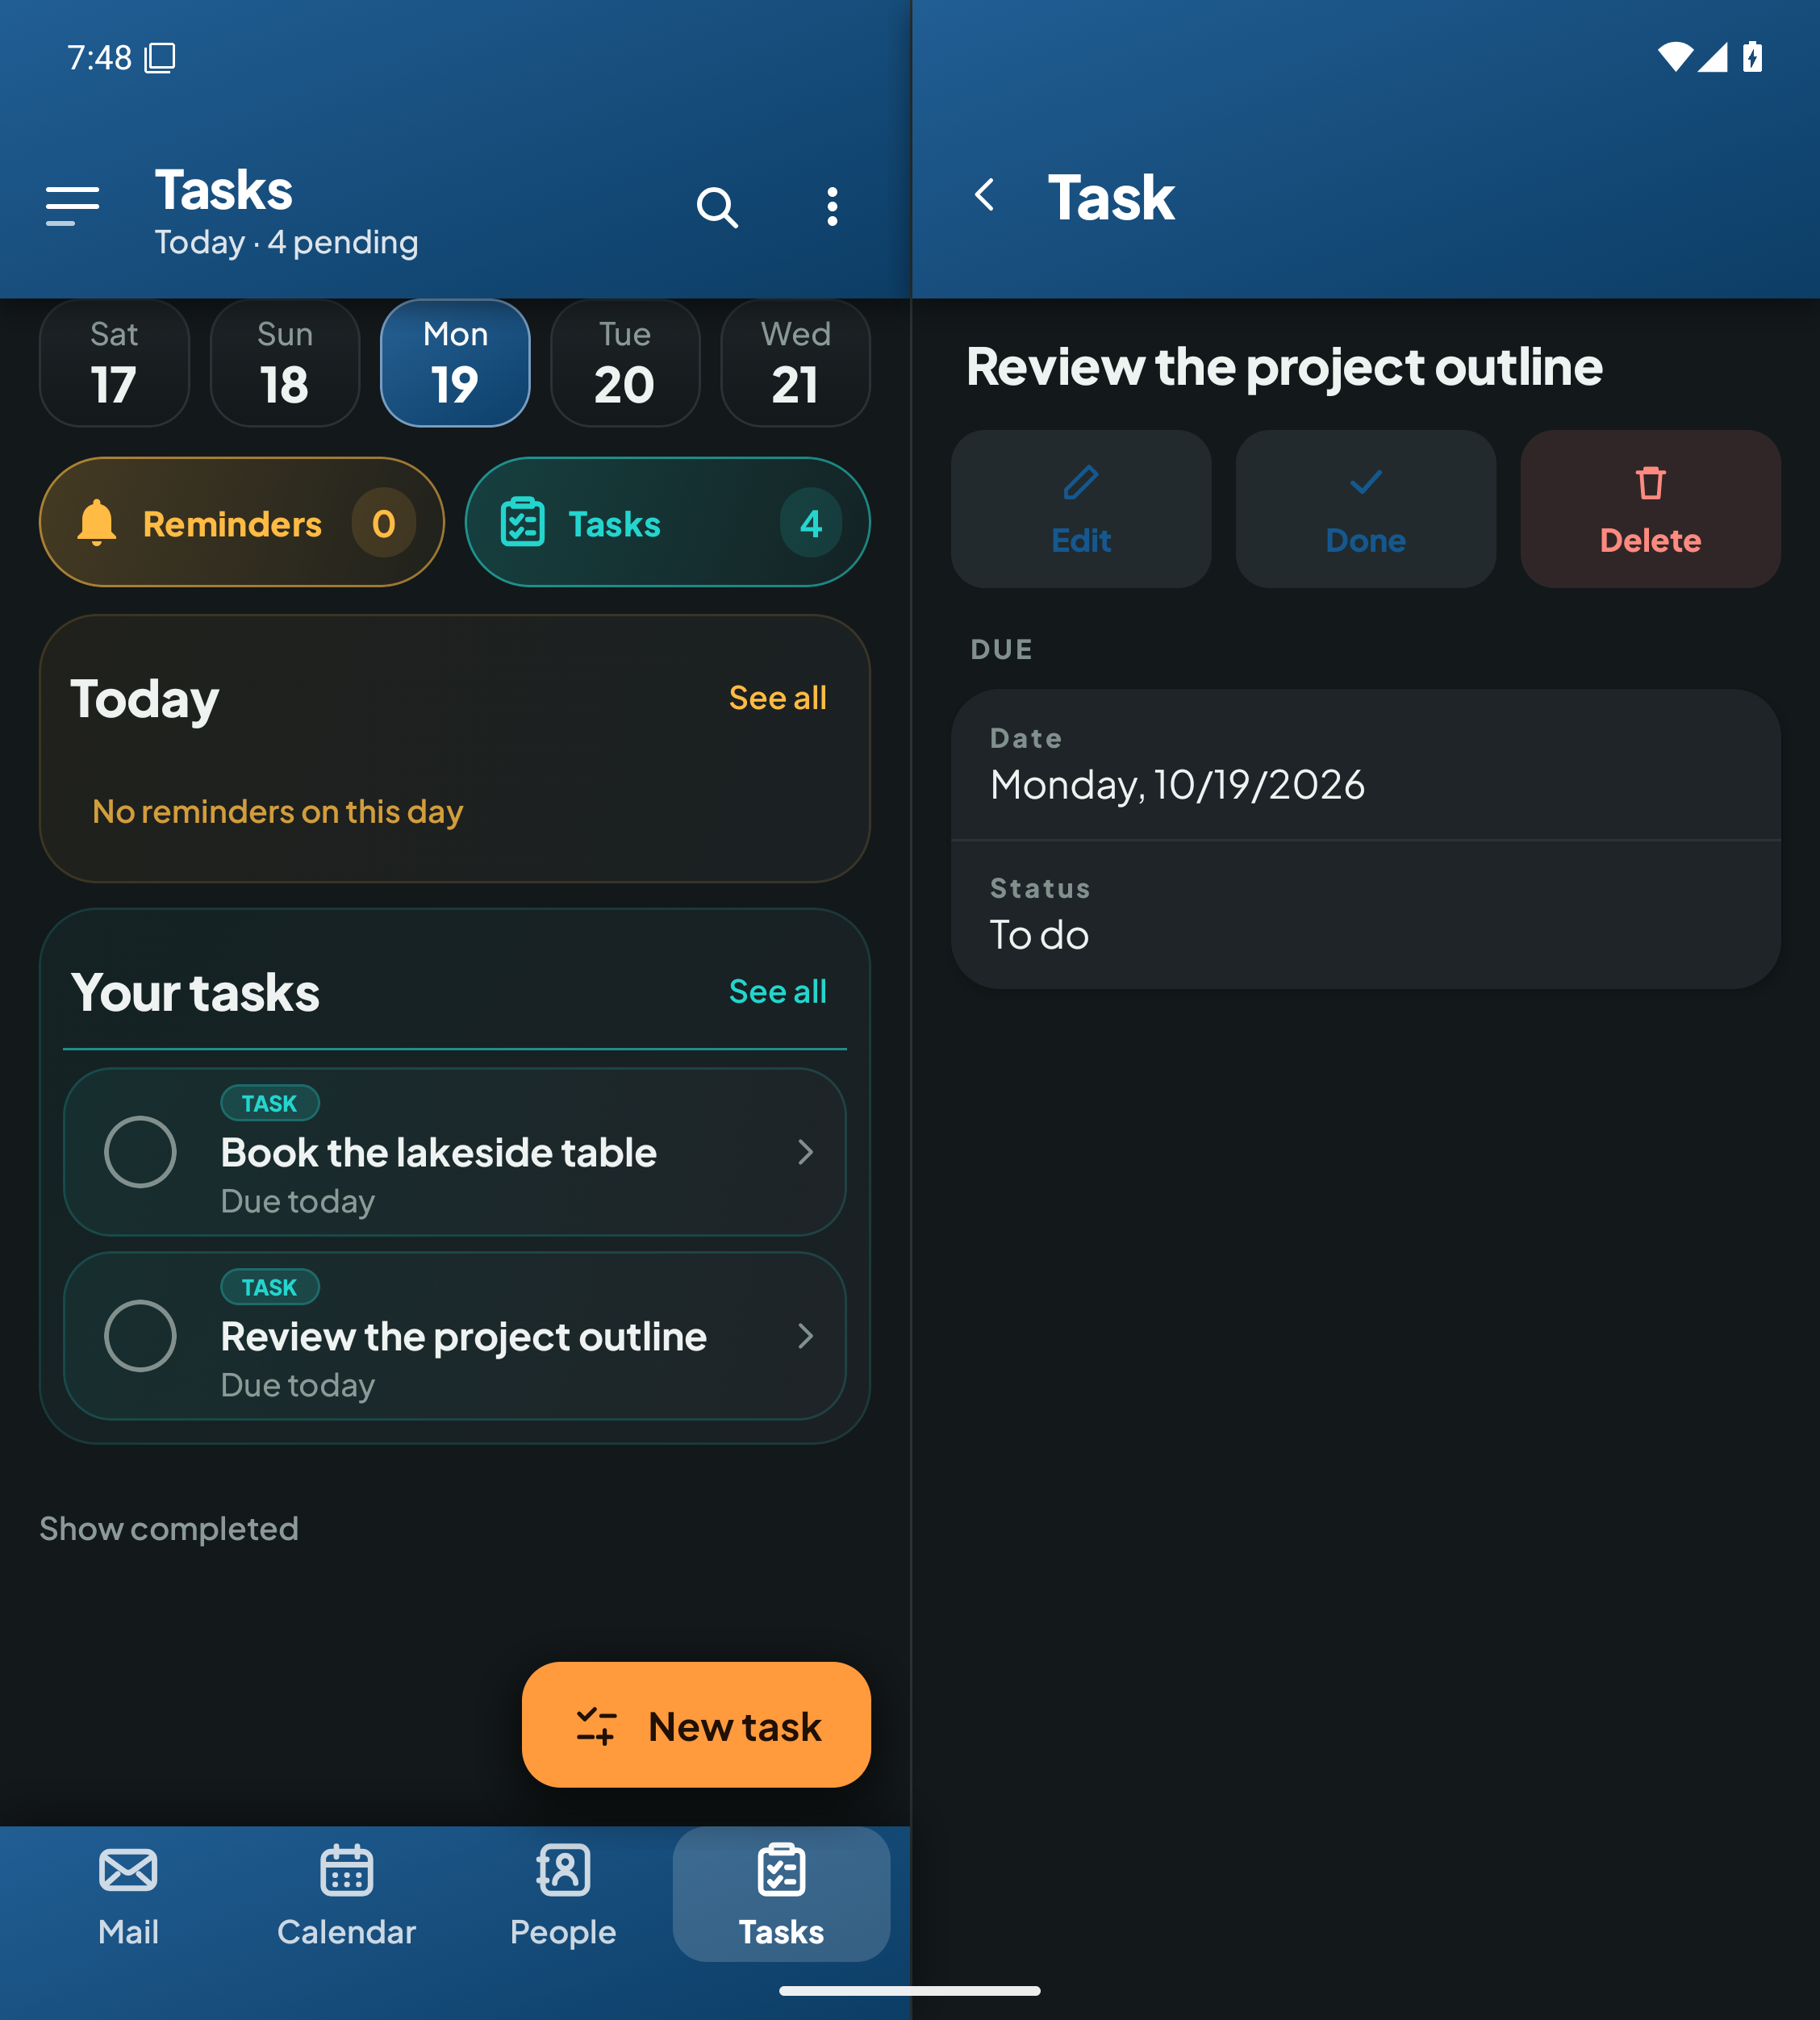Tap the Reminders bell icon
The width and height of the screenshot is (1820, 2020).
[97, 523]
